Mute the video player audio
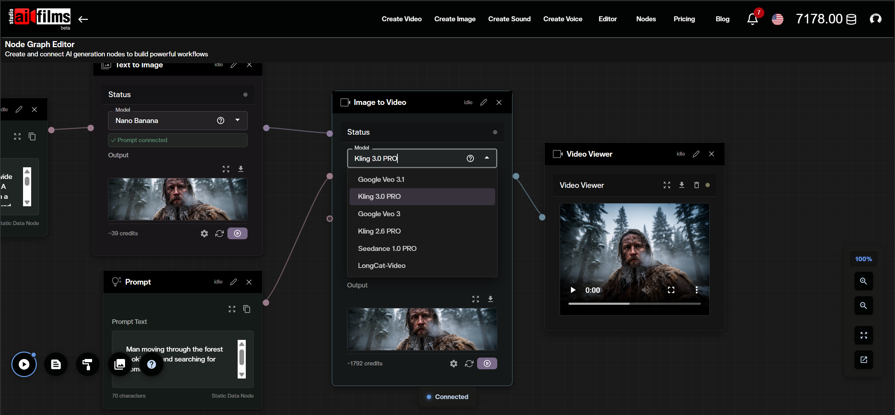The image size is (895, 415). point(645,290)
